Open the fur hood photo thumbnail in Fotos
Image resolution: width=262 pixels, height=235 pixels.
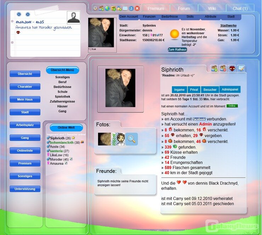point(104,139)
